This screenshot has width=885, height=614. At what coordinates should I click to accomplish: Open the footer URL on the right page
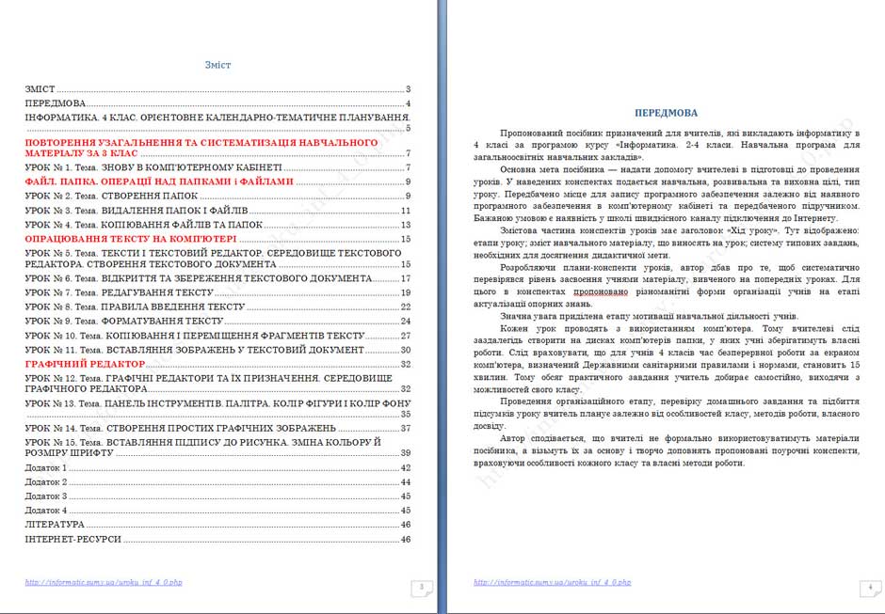tap(552, 583)
